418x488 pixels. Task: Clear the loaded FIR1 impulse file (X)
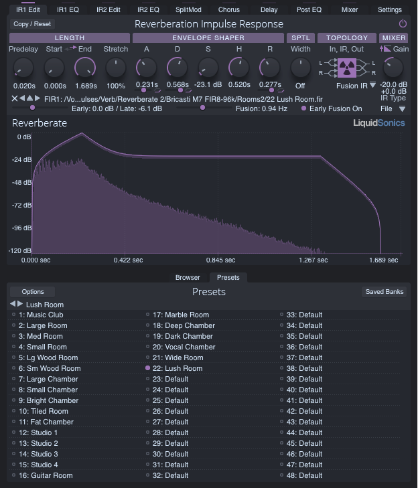click(14, 98)
